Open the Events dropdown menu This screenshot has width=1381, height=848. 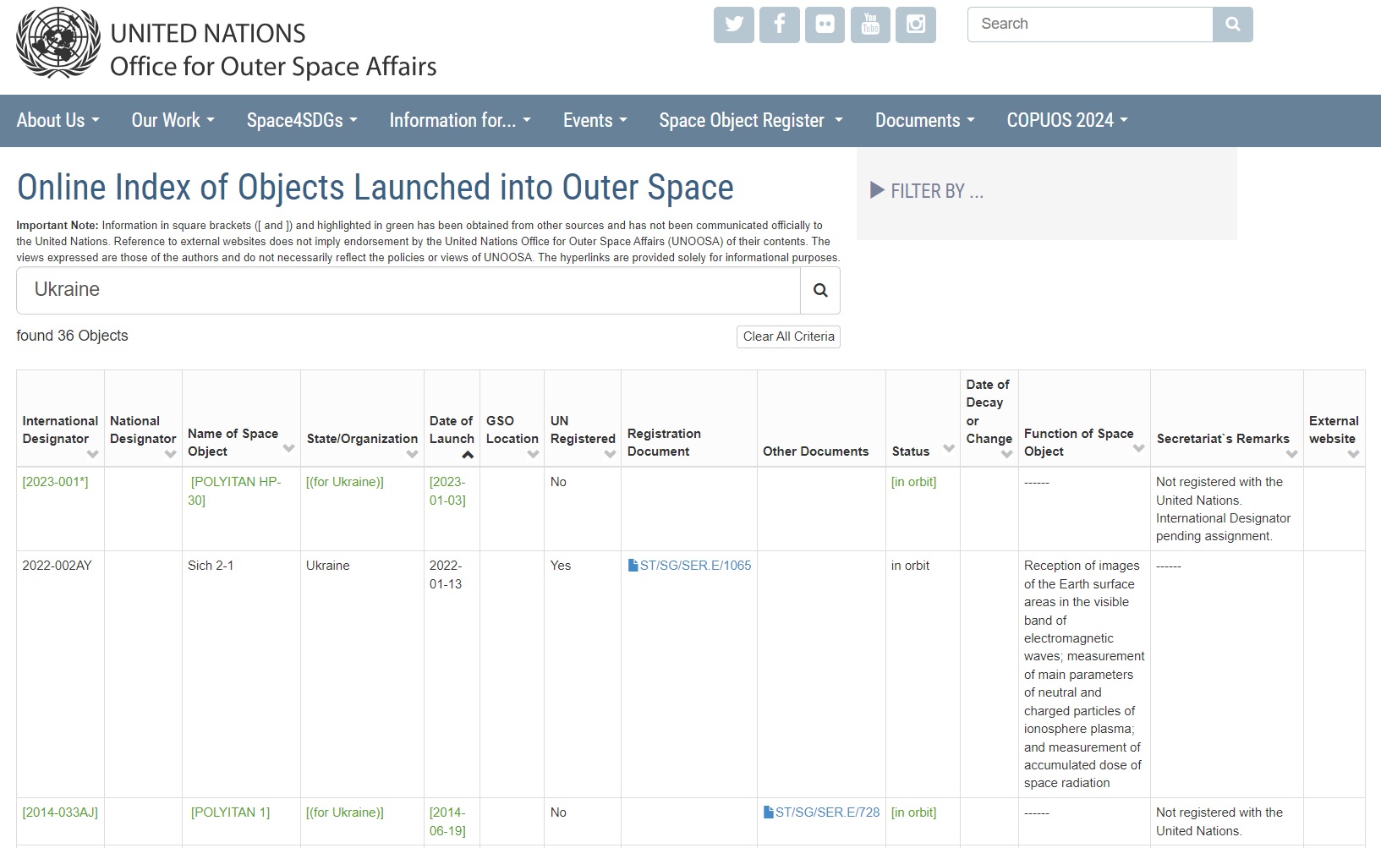tap(595, 120)
